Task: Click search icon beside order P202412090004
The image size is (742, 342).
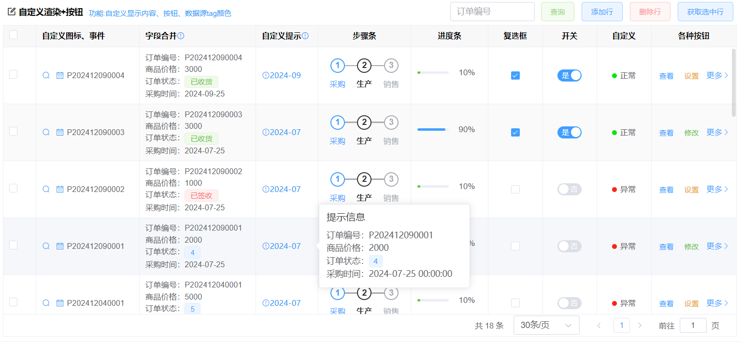Action: 46,75
